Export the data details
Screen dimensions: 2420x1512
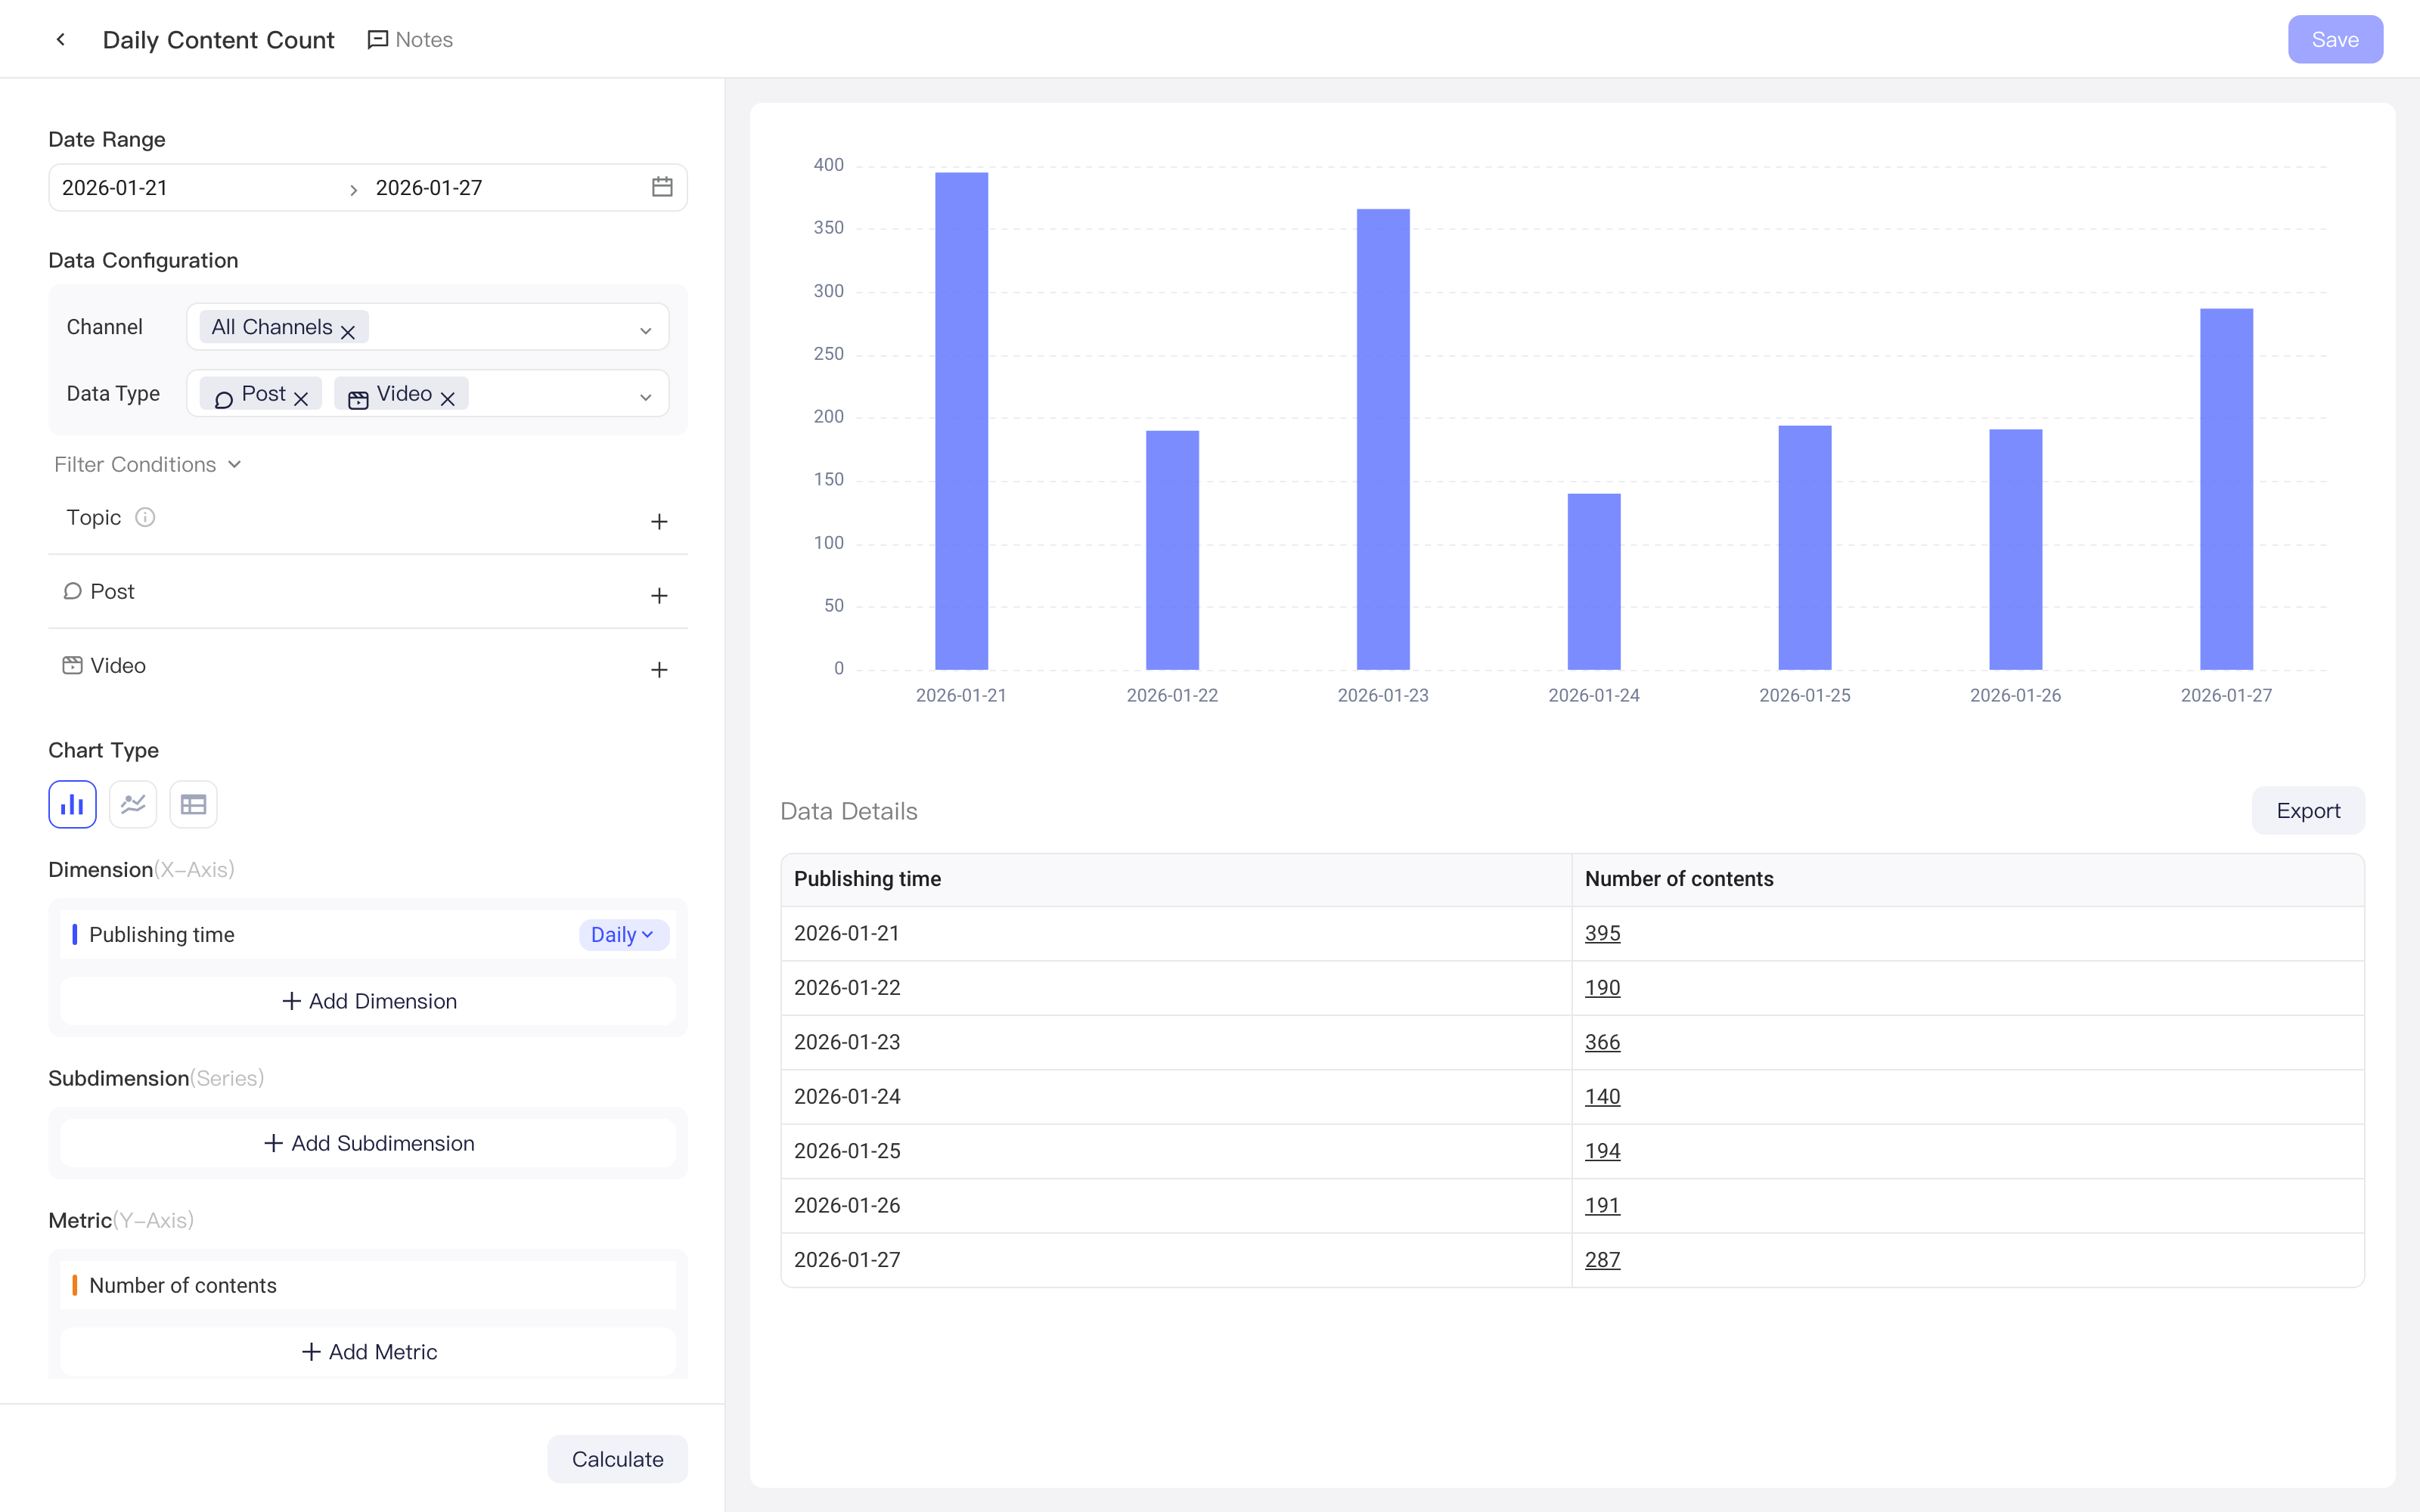point(2308,810)
